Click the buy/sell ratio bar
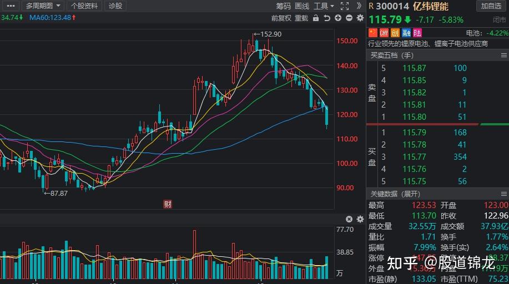This screenshot has height=284, width=509. 437,124
